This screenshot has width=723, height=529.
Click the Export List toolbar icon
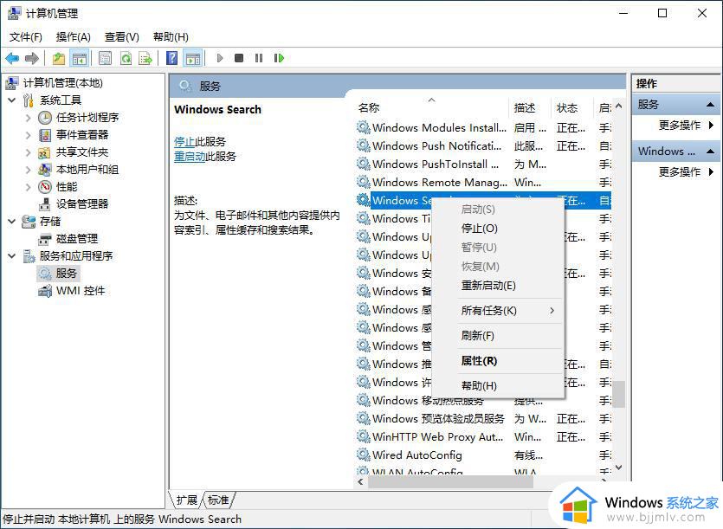click(x=145, y=58)
